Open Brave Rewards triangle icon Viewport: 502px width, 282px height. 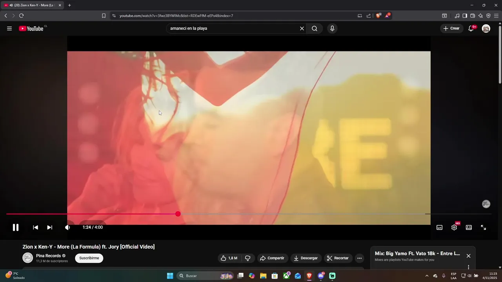click(387, 16)
